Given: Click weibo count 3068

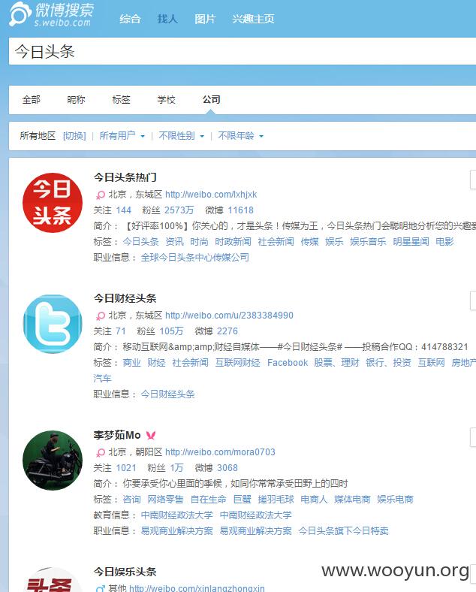Looking at the screenshot, I should click(227, 468).
